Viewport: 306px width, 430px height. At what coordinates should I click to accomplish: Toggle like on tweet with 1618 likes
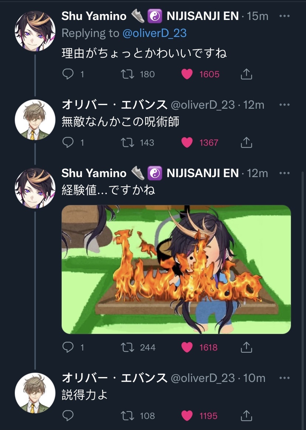[187, 347]
